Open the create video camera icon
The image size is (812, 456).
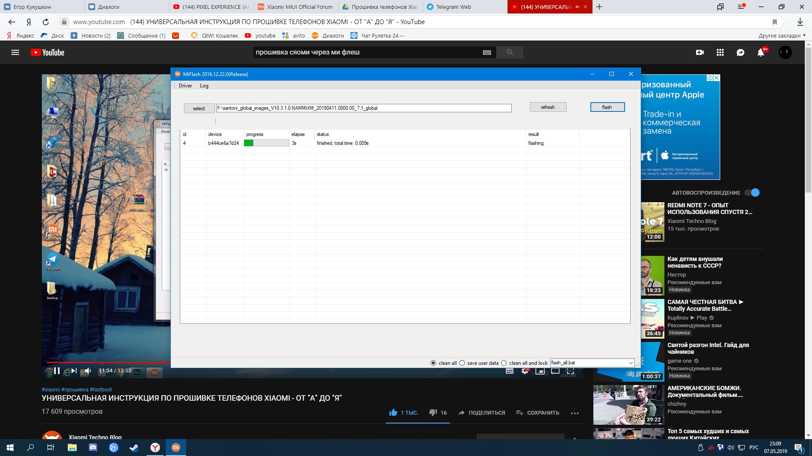700,52
